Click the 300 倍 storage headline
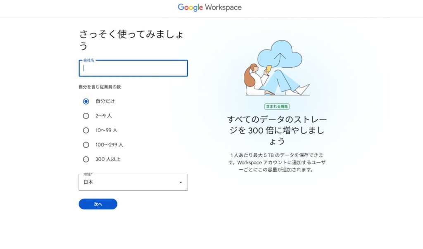 pos(277,130)
